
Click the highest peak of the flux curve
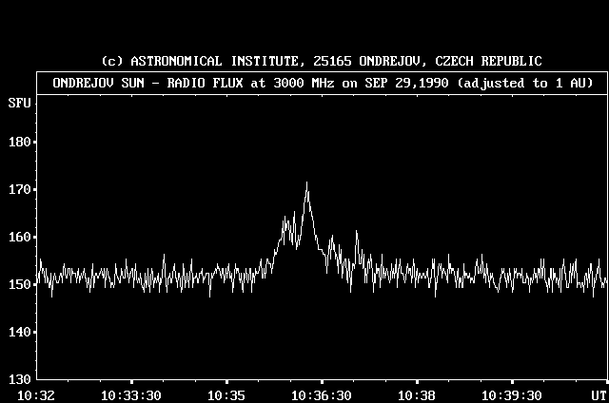pyautogui.click(x=306, y=182)
